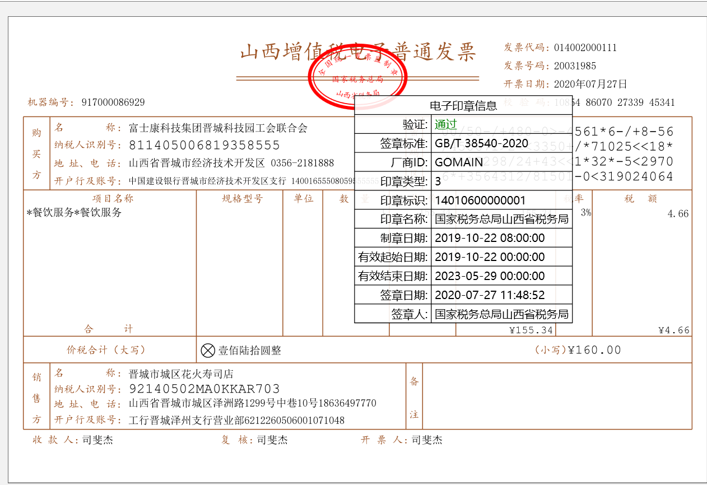Click the 有效起始日期 value 2019-10-22 00:00:00
This screenshot has width=707, height=485.
click(490, 257)
